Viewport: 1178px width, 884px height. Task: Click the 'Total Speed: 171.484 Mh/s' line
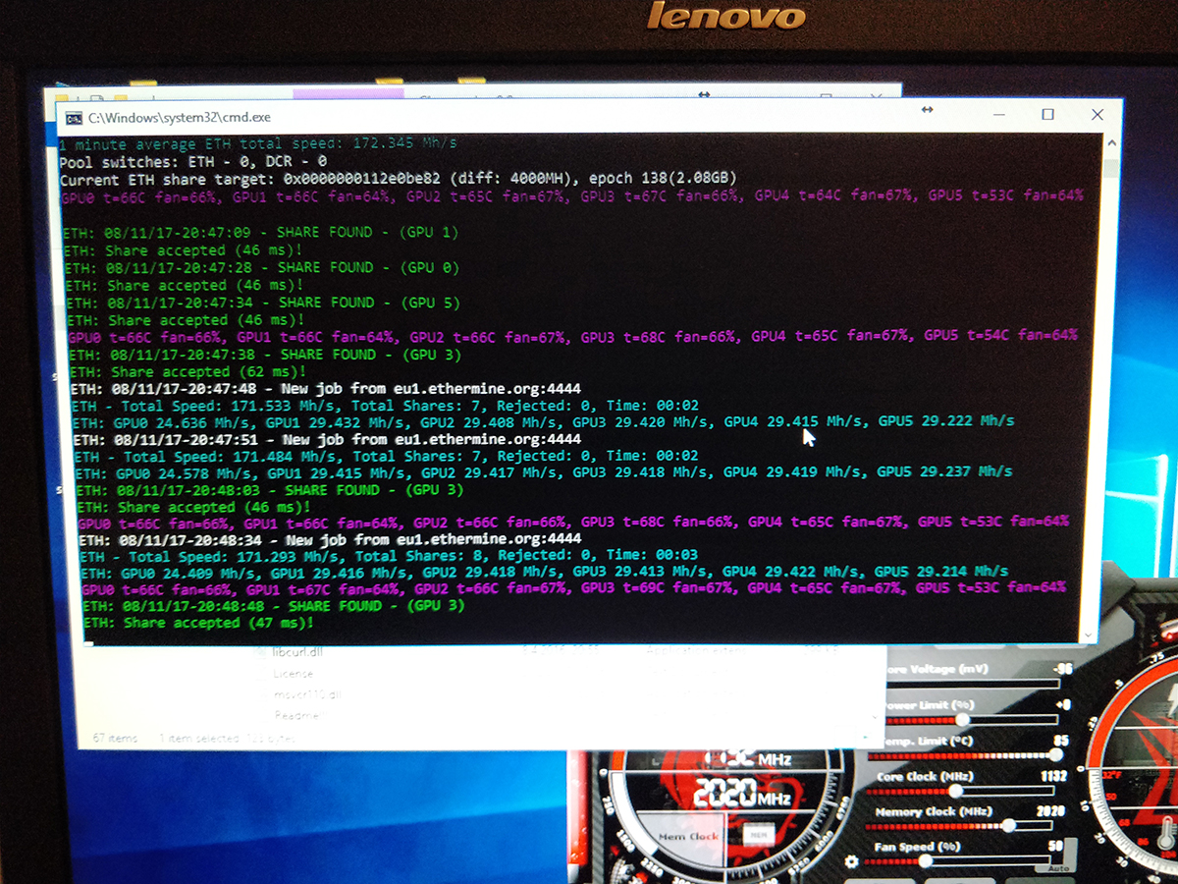coord(386,456)
